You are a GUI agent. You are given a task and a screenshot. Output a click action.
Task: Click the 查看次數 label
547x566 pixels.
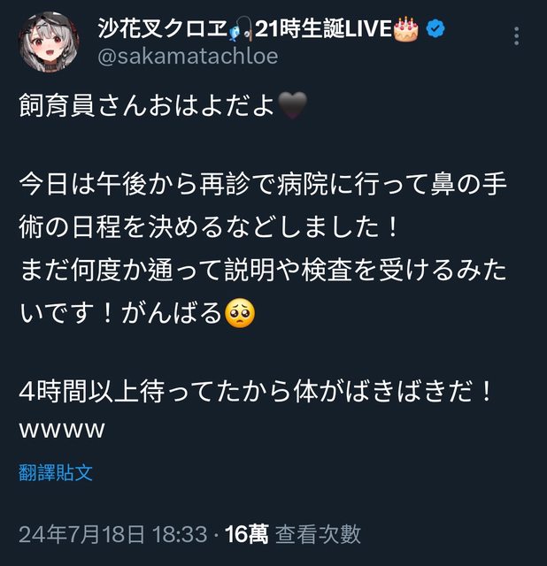pos(318,534)
